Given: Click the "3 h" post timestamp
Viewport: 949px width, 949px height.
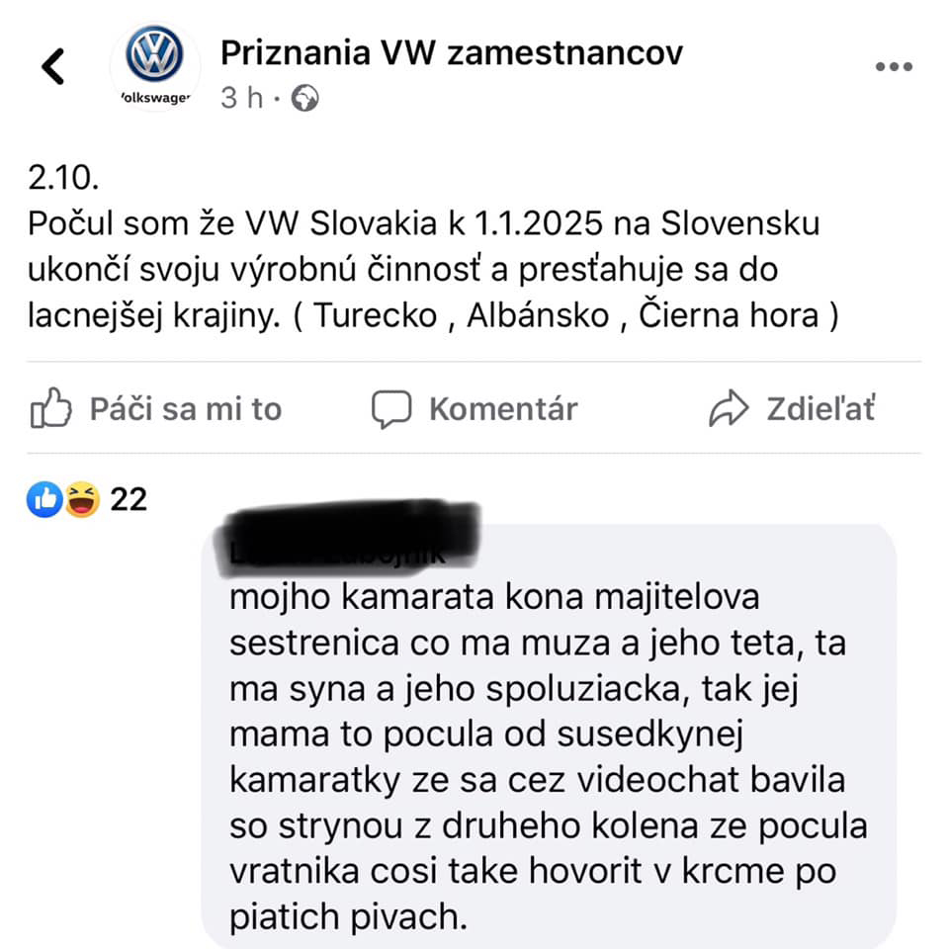Looking at the screenshot, I should [241, 98].
